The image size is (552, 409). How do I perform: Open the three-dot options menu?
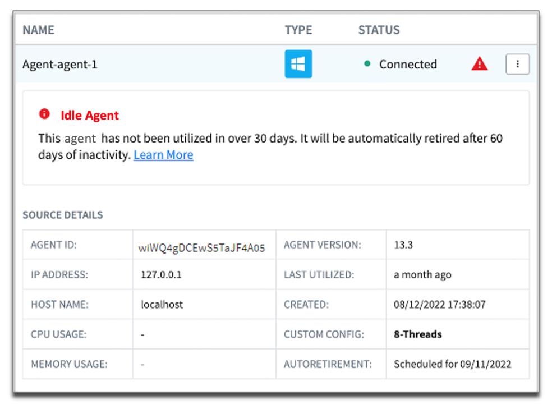click(x=517, y=64)
